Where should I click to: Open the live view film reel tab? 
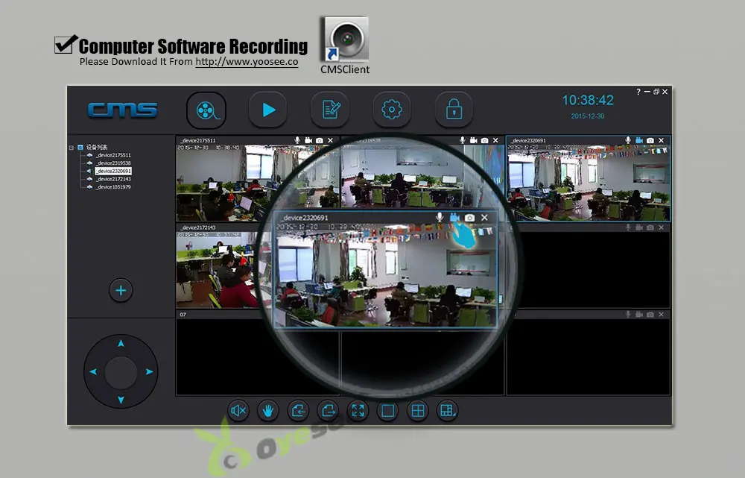pos(206,110)
